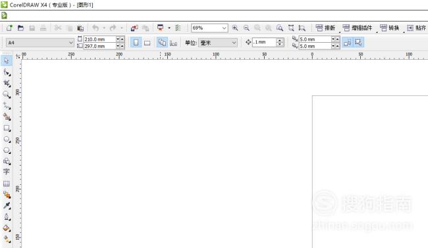Image resolution: width=428 pixels, height=248 pixels.
Task: Open the 排版 toolbar menu
Action: 325,28
